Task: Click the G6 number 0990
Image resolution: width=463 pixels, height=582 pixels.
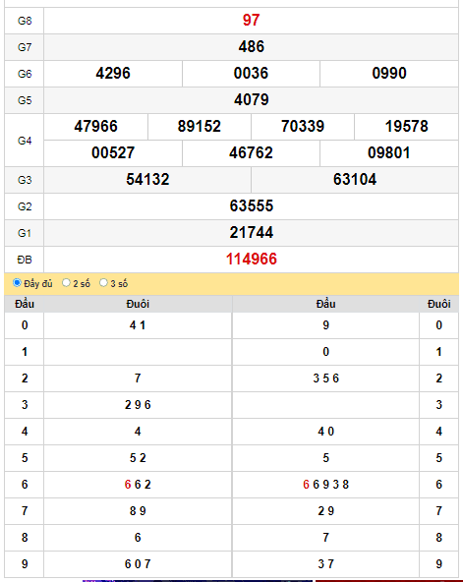Action: tap(389, 73)
